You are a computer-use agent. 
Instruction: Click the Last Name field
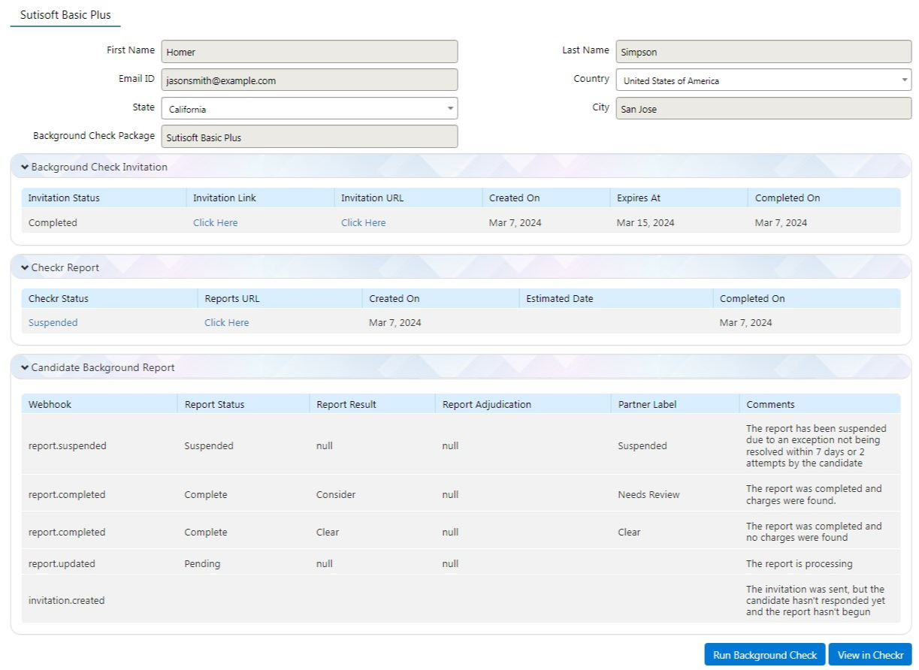pos(763,52)
